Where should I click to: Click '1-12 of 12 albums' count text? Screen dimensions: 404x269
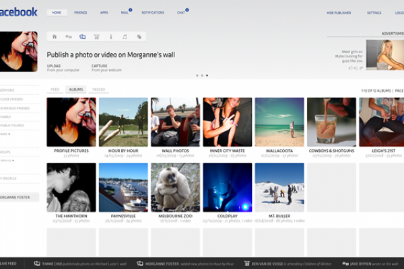pyautogui.click(x=376, y=91)
